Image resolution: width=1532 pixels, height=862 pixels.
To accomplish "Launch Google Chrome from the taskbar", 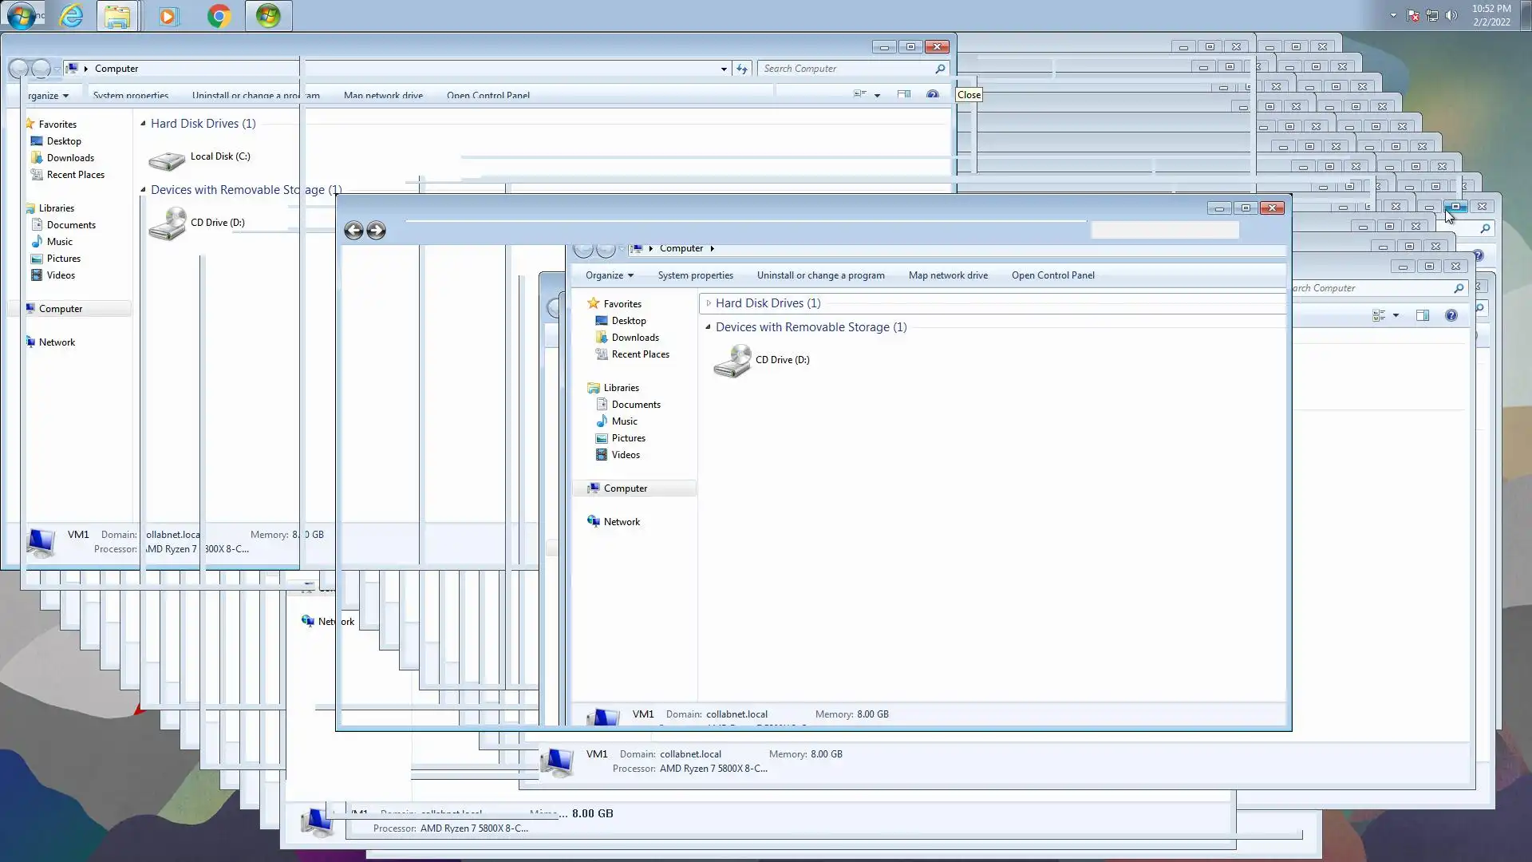I will [x=219, y=16].
